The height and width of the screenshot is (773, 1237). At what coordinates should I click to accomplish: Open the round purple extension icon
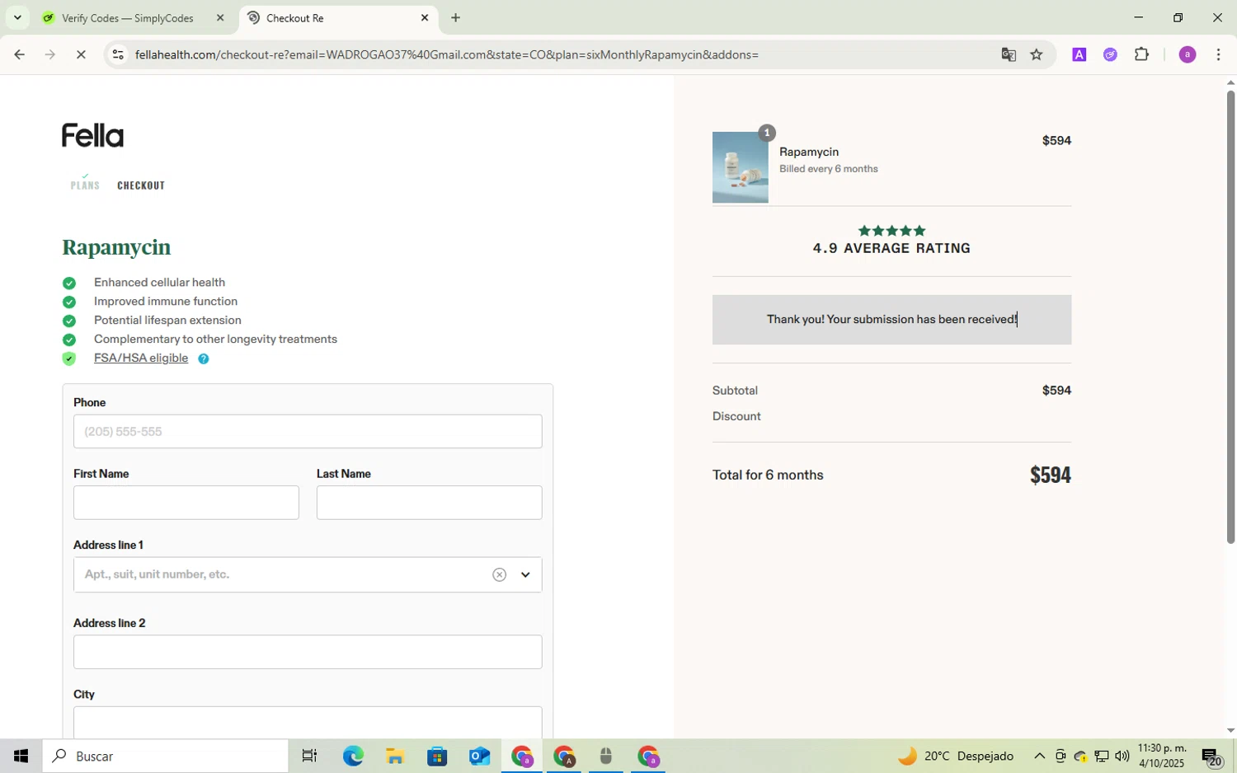pos(1110,54)
